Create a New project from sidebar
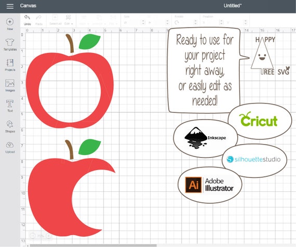This screenshot has height=247, width=296. (10, 24)
